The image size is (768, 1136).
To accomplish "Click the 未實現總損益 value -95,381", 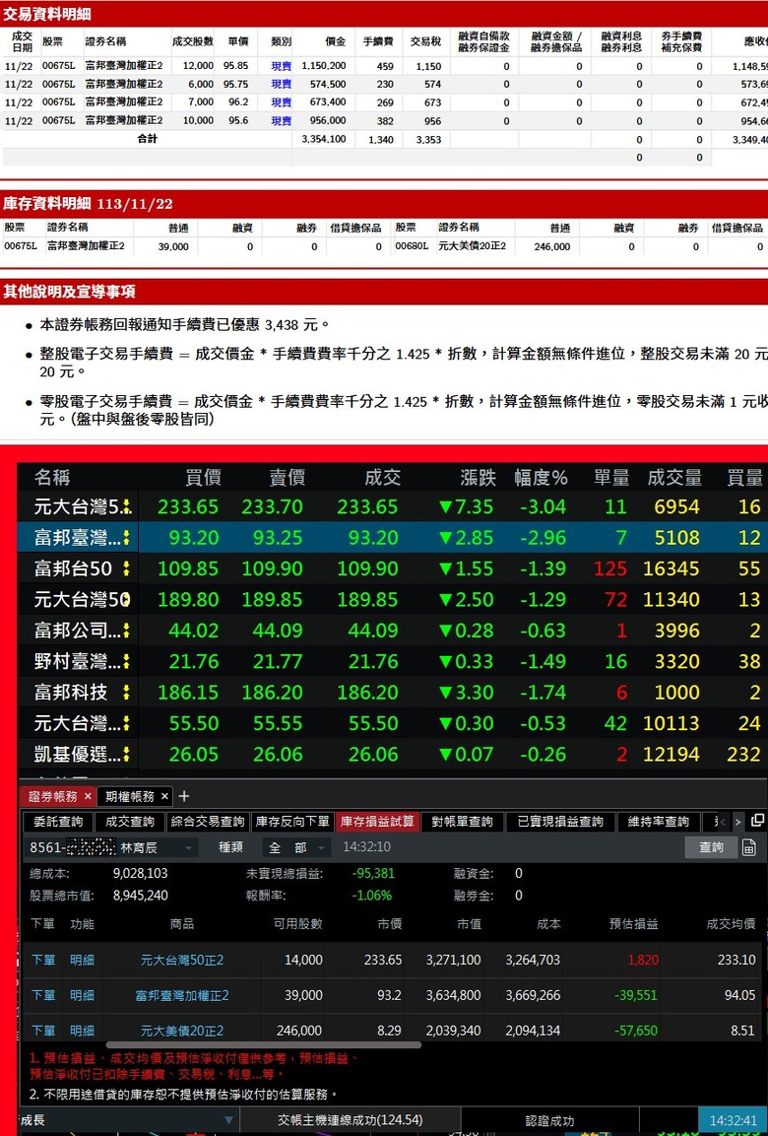I will pyautogui.click(x=373, y=873).
